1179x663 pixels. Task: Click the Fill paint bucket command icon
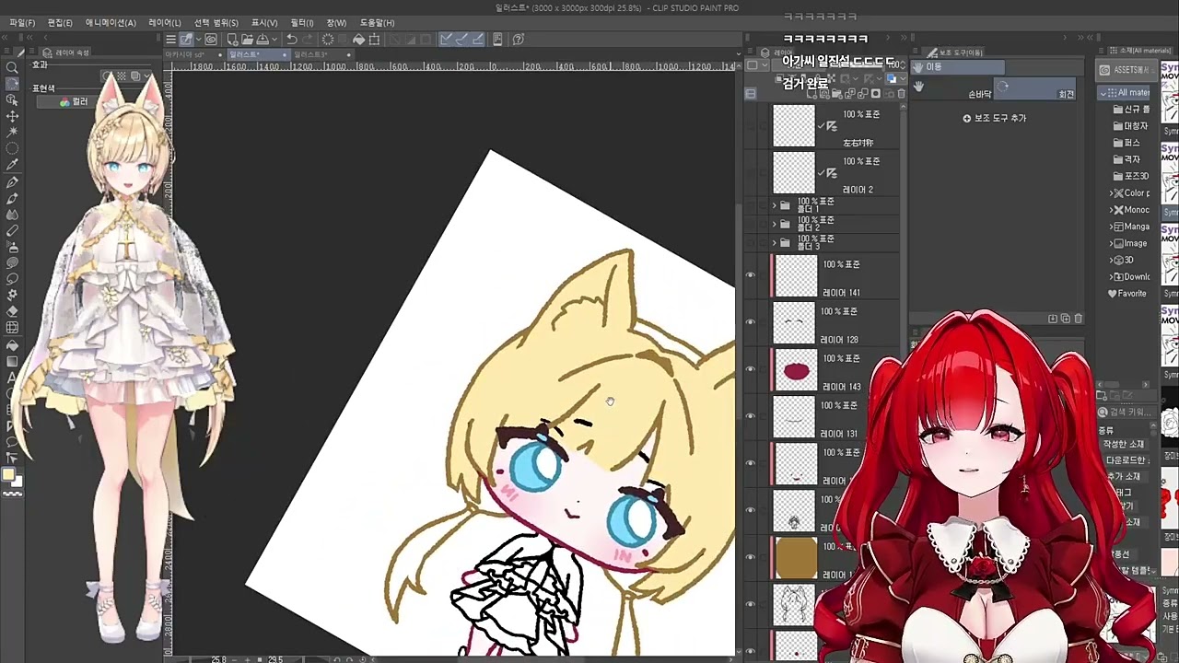click(359, 39)
